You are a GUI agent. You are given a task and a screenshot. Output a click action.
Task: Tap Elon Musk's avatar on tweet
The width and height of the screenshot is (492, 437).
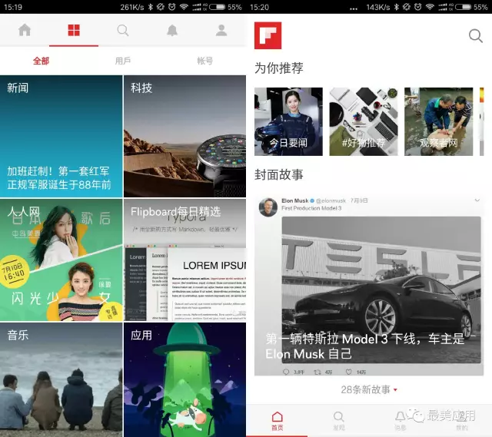(268, 207)
